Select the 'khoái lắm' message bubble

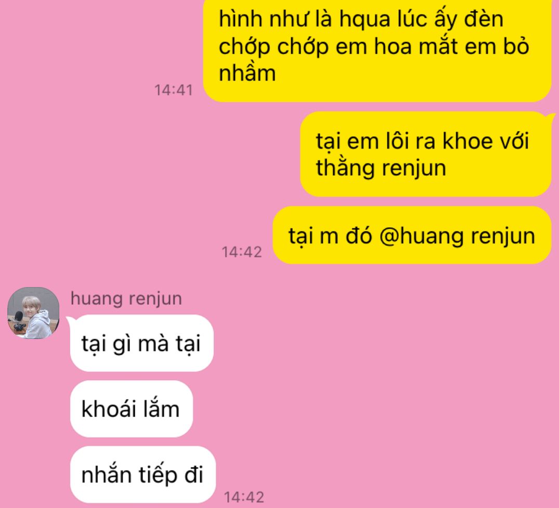click(x=132, y=409)
